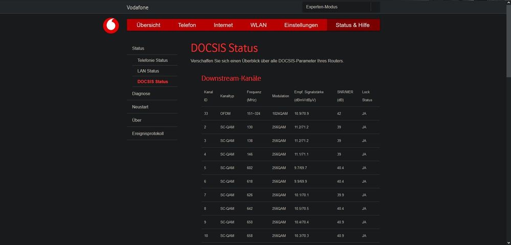Screen dimensions: 511x245
Task: Click Kanal ID 33 cell
Action: [206, 114]
